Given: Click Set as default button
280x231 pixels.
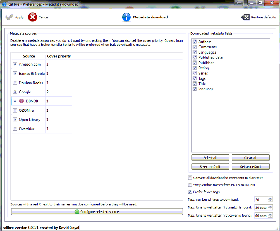Looking at the screenshot, I should 250,166.
